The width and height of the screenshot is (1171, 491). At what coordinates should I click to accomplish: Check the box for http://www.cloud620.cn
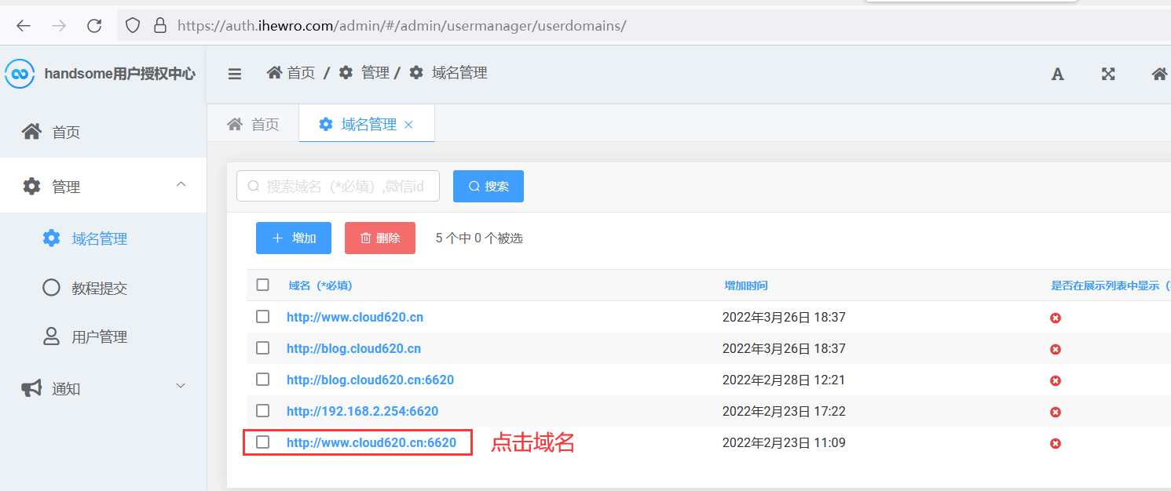click(263, 316)
